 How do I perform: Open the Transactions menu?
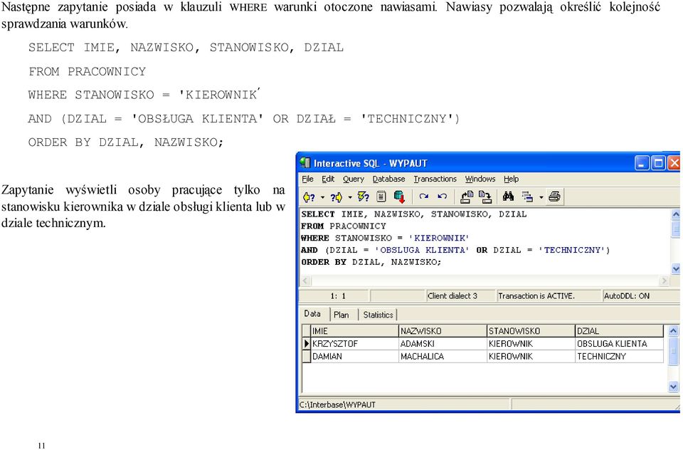click(435, 179)
